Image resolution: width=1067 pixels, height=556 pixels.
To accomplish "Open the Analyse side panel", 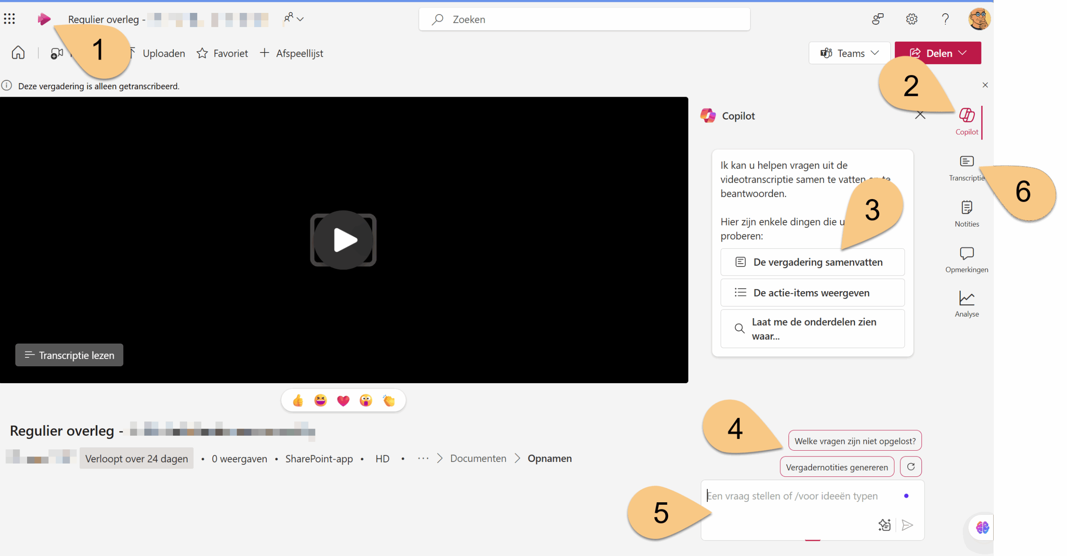I will pos(967,304).
